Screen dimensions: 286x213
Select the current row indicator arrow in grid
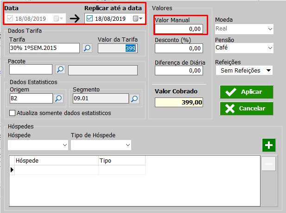12,170
